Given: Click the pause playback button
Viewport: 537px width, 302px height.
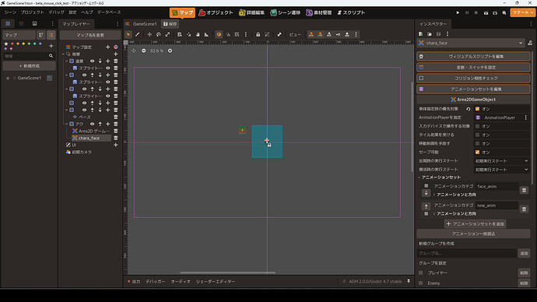Looking at the screenshot, I should (467, 12).
